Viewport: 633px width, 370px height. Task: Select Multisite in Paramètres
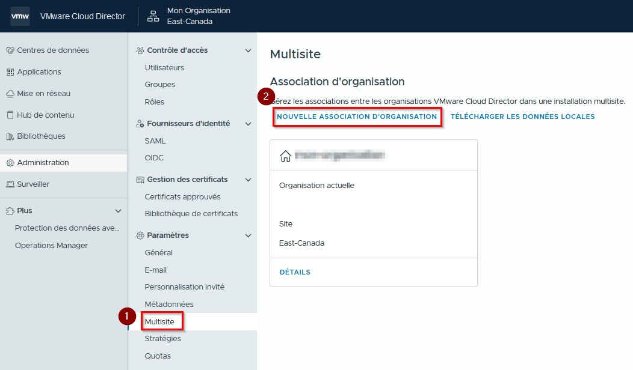[x=159, y=321]
